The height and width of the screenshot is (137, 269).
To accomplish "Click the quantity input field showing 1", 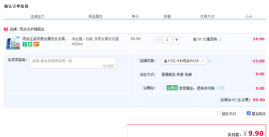I will click(x=167, y=40).
